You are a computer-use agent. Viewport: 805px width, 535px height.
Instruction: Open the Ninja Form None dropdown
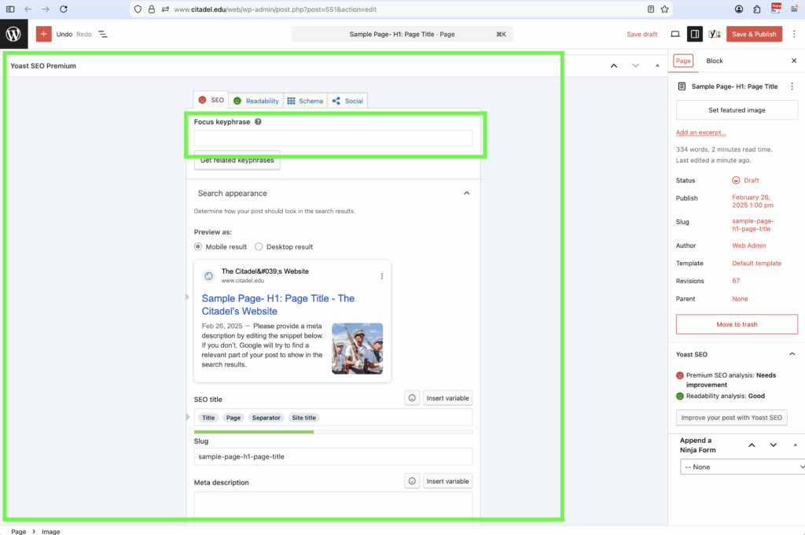[x=741, y=467]
